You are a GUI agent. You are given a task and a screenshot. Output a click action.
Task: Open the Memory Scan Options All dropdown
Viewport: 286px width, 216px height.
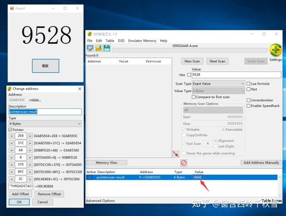pyautogui.click(x=213, y=110)
